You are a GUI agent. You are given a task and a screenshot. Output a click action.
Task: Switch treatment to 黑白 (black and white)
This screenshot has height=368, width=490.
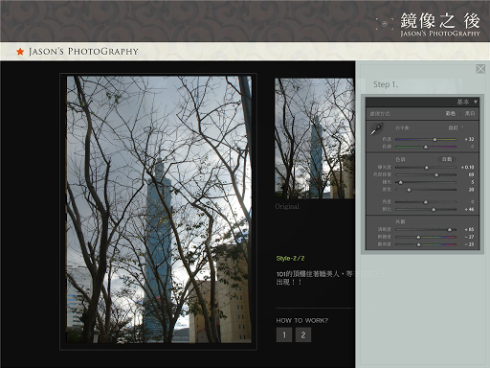tap(470, 113)
